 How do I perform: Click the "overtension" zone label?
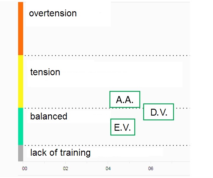pyautogui.click(x=53, y=13)
